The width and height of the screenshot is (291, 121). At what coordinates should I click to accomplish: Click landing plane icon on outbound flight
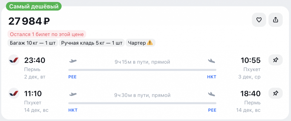tap(211, 61)
